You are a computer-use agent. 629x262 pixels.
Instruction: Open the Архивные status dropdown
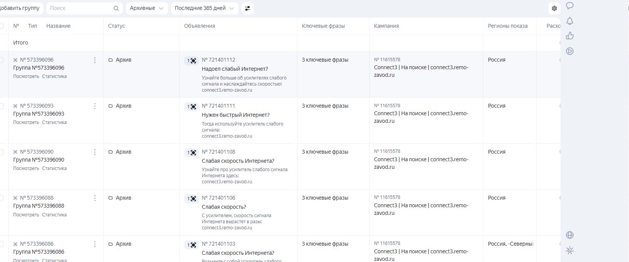click(147, 8)
